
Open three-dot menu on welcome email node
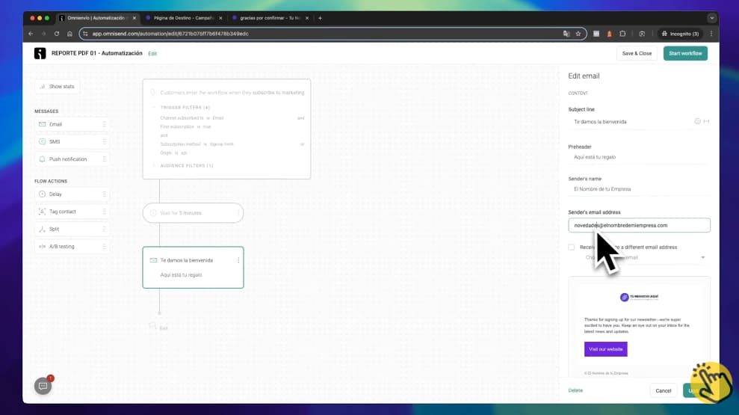(x=238, y=260)
